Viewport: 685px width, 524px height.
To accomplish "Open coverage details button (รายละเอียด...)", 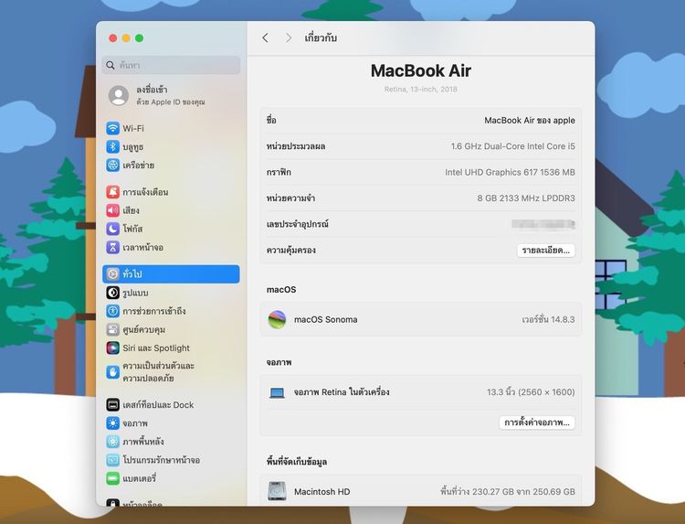I will pos(546,251).
